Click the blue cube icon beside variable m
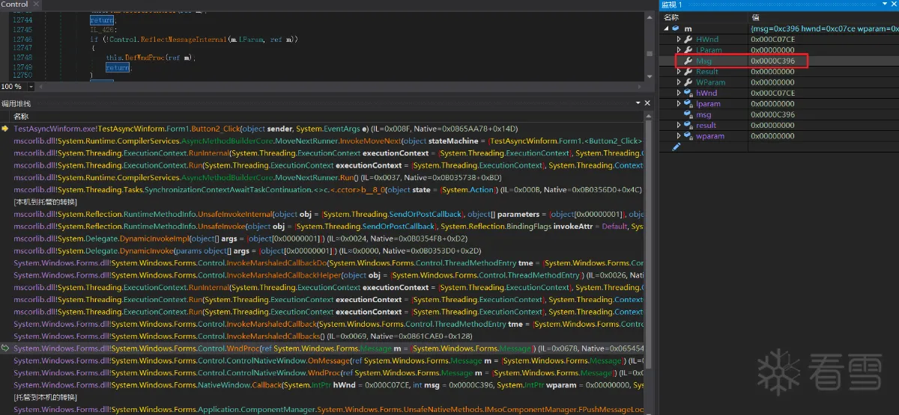 [x=676, y=28]
